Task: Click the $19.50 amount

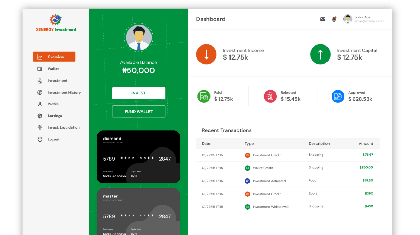Action: pos(368,180)
